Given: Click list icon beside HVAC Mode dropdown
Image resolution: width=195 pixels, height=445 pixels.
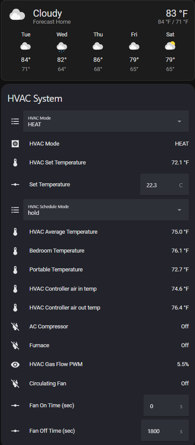Looking at the screenshot, I should tap(15, 121).
